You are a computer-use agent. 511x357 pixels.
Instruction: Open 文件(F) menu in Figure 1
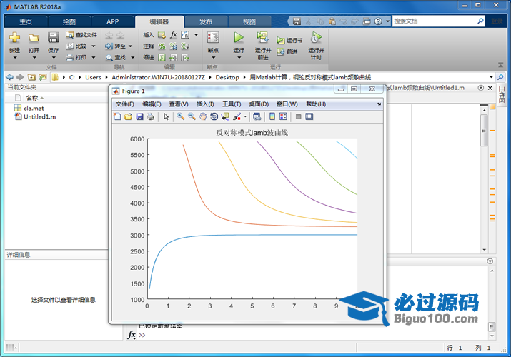[x=125, y=104]
